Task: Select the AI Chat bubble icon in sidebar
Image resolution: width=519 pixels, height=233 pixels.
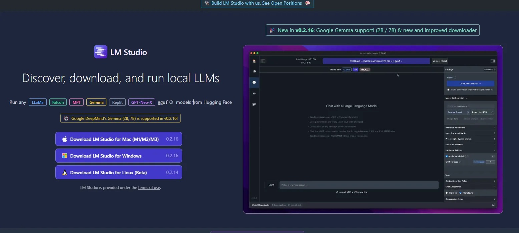Action: click(x=254, y=82)
